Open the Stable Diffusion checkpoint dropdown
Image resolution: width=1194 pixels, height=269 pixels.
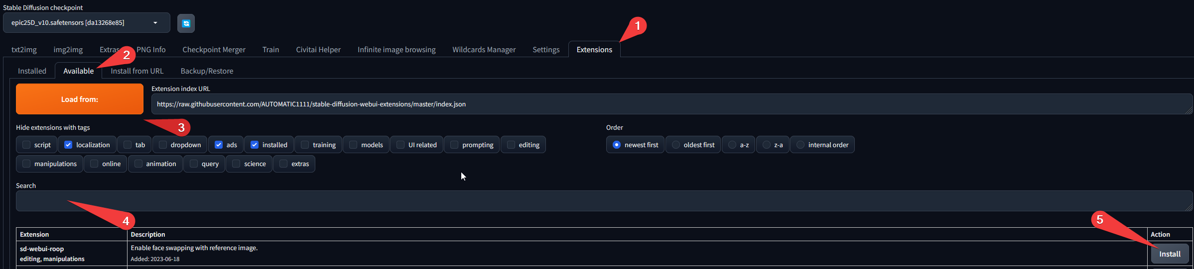point(87,23)
